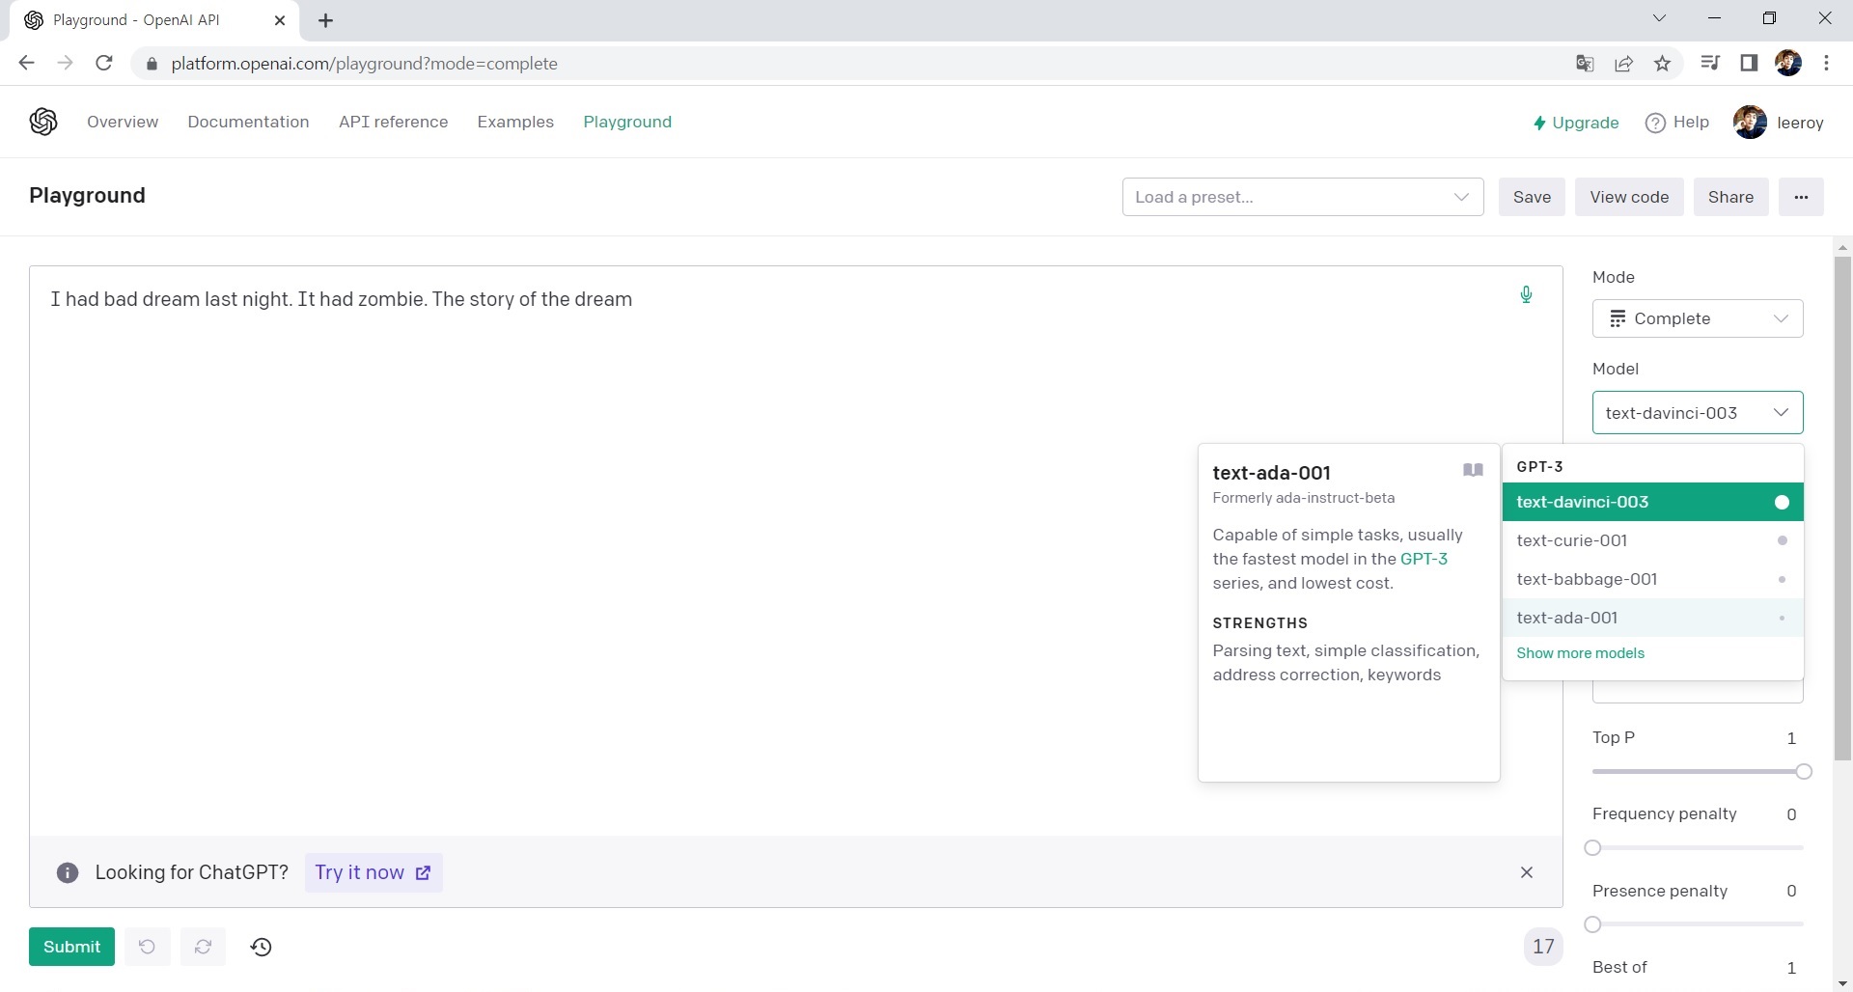Screen dimensions: 1853x992
Task: Click the browser forward arrow
Action: click(65, 64)
